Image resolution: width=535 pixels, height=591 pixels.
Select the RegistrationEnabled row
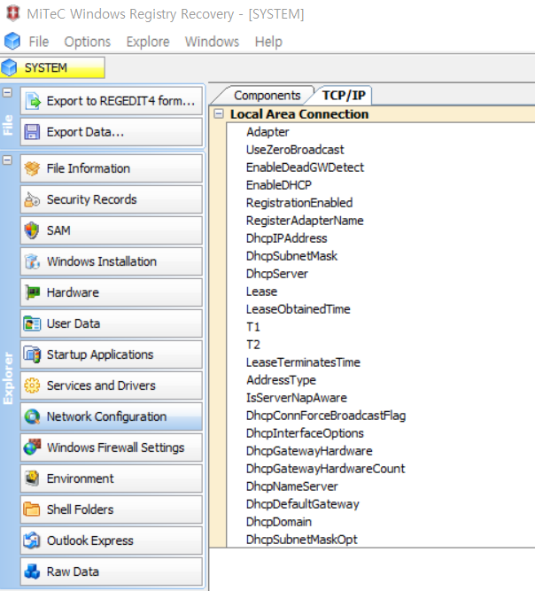(x=381, y=203)
